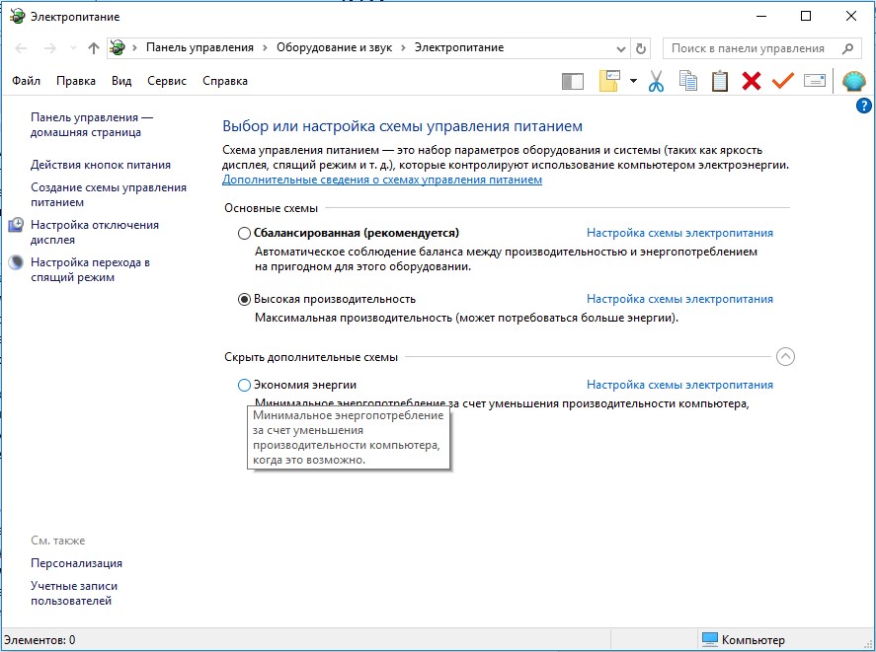Collapse additional plans with the round chevron

point(785,357)
